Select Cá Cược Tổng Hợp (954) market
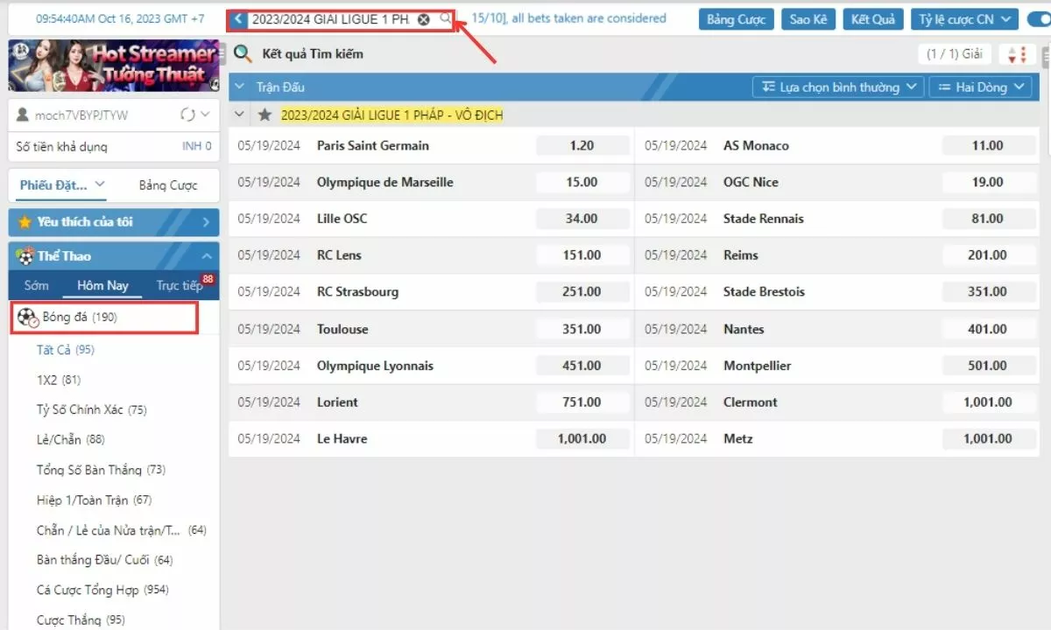 pyautogui.click(x=102, y=590)
